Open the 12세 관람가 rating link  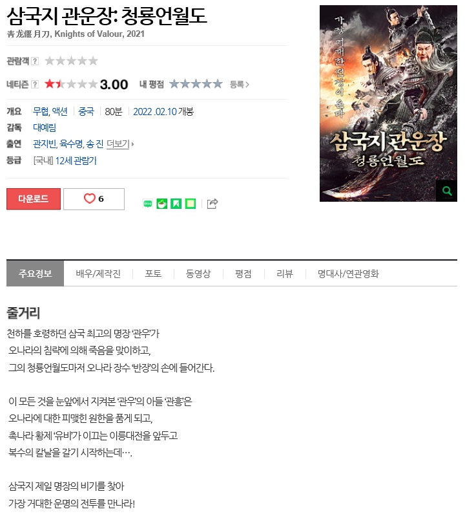76,161
